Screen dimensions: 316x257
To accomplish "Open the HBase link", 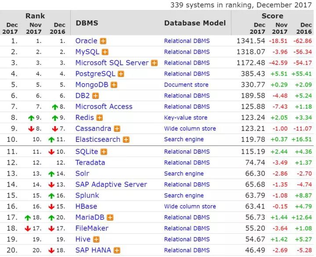I will (x=86, y=206).
